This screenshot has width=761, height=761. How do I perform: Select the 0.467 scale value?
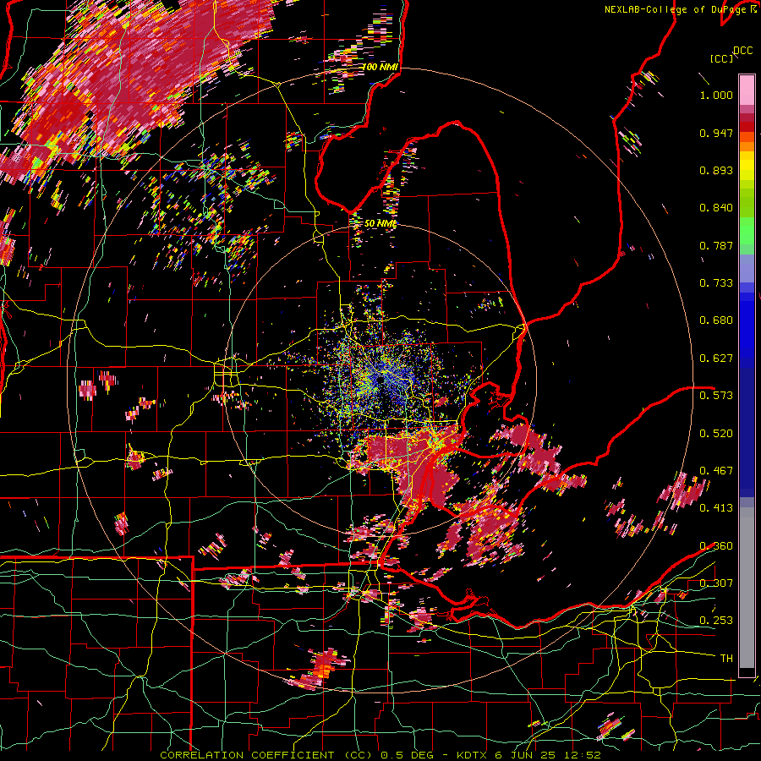(x=716, y=471)
